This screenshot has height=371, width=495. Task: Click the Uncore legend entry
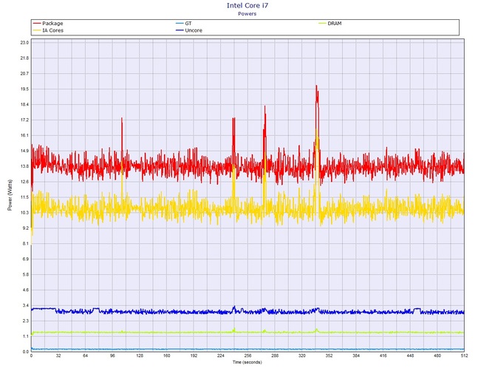(x=189, y=30)
